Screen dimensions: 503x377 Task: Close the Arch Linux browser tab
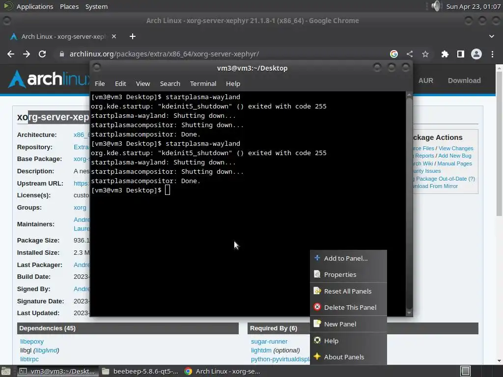[114, 36]
